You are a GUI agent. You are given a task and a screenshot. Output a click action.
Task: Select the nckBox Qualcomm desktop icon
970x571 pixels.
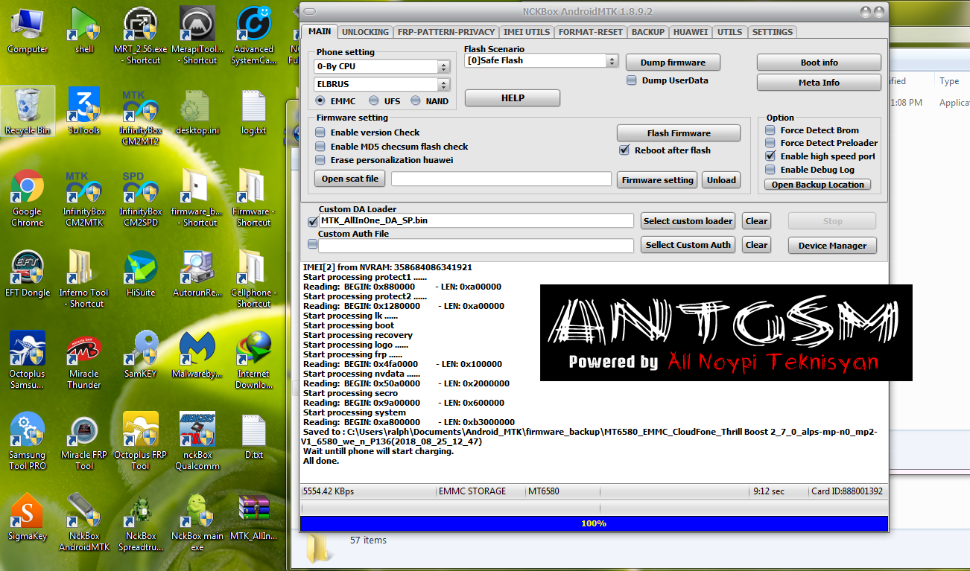pos(197,441)
